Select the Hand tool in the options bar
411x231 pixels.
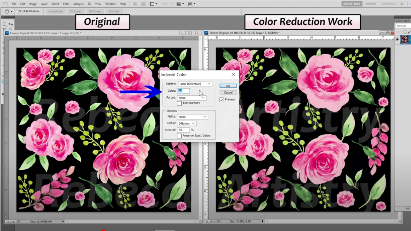click(x=7, y=11)
